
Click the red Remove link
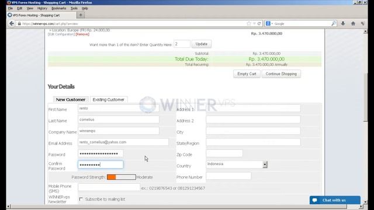click(82, 34)
